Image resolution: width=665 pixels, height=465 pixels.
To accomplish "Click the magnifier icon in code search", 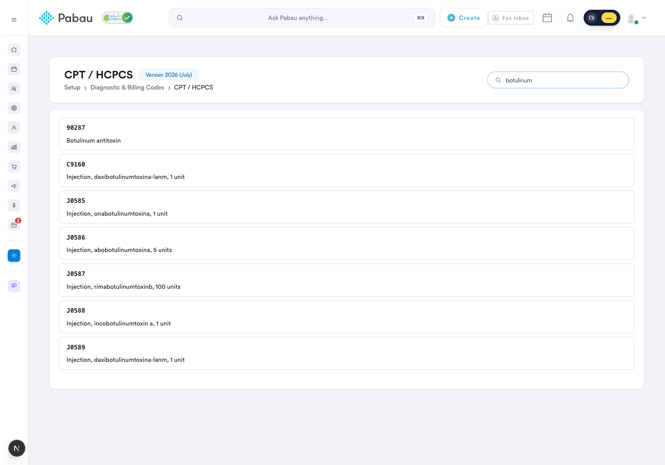I will (x=498, y=80).
